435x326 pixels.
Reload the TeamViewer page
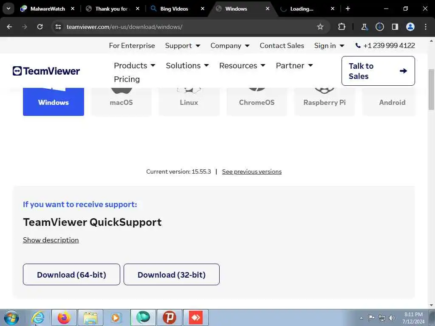tap(40, 27)
